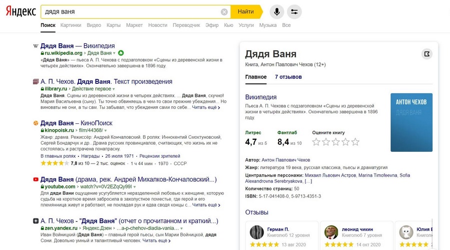Open the 'Рецензии зрителей' sublink
The height and width of the screenshot is (250, 450).
click(160, 156)
